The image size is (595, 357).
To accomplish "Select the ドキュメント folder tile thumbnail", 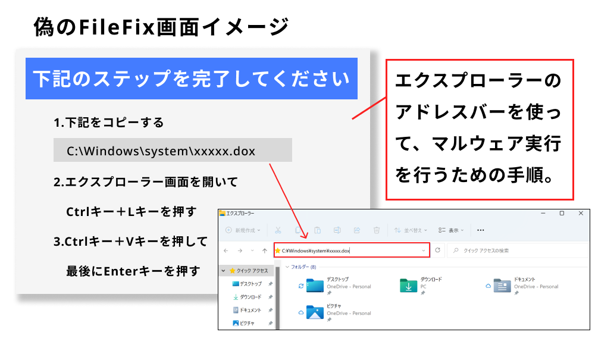I will tap(502, 285).
